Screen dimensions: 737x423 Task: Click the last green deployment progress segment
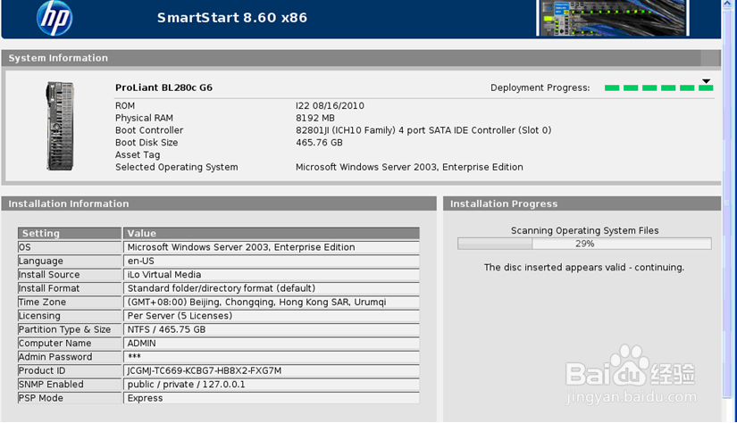pyautogui.click(x=706, y=87)
